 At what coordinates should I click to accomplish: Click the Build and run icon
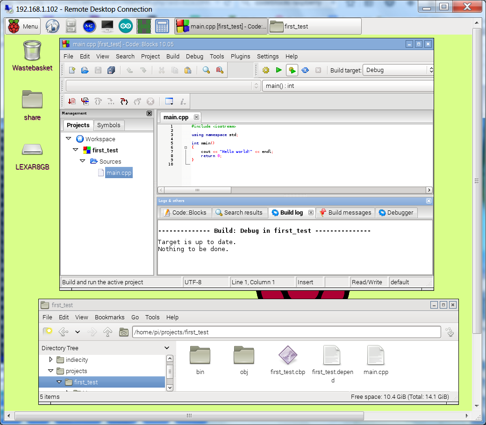292,70
